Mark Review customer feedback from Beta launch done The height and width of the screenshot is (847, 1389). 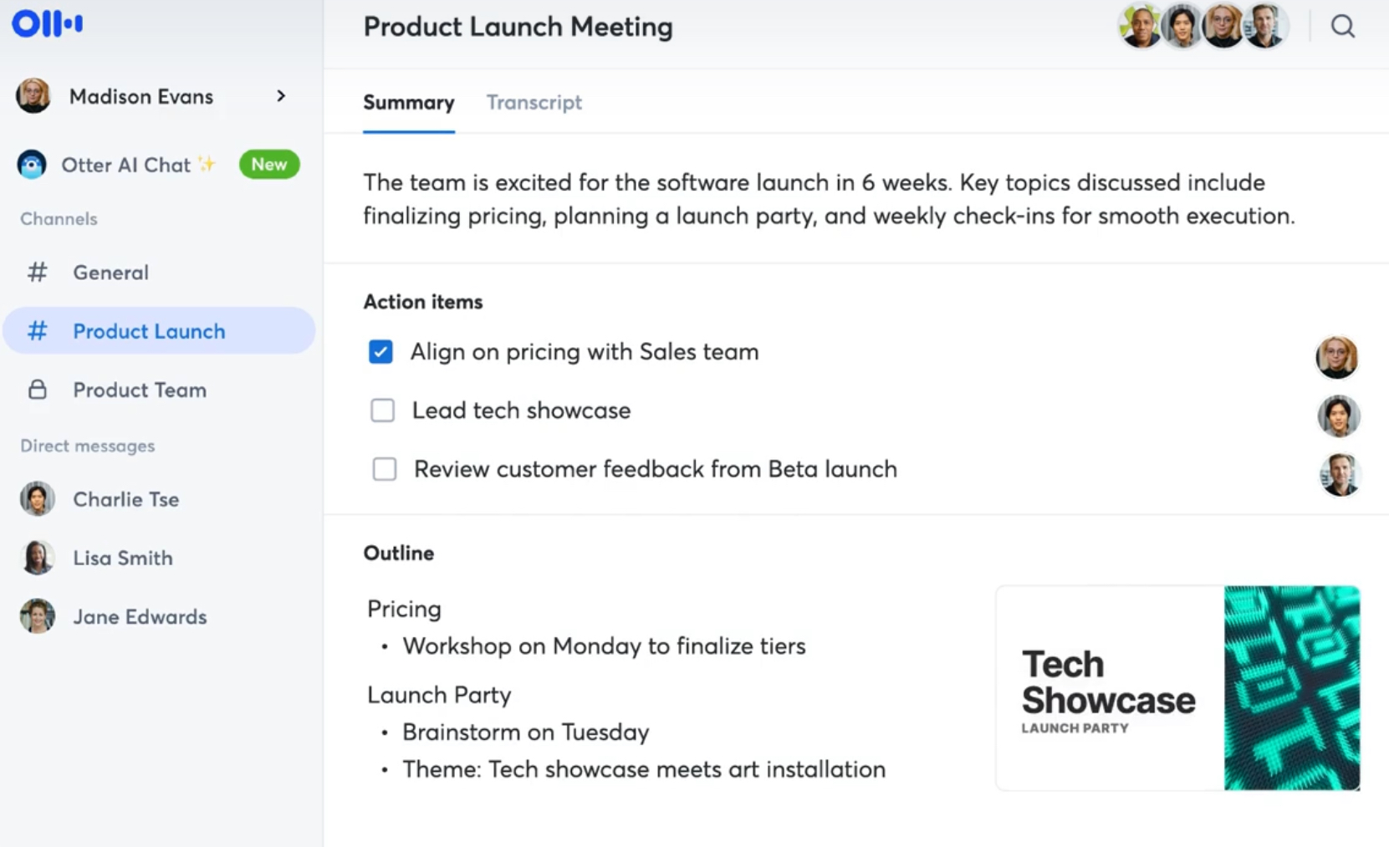384,469
